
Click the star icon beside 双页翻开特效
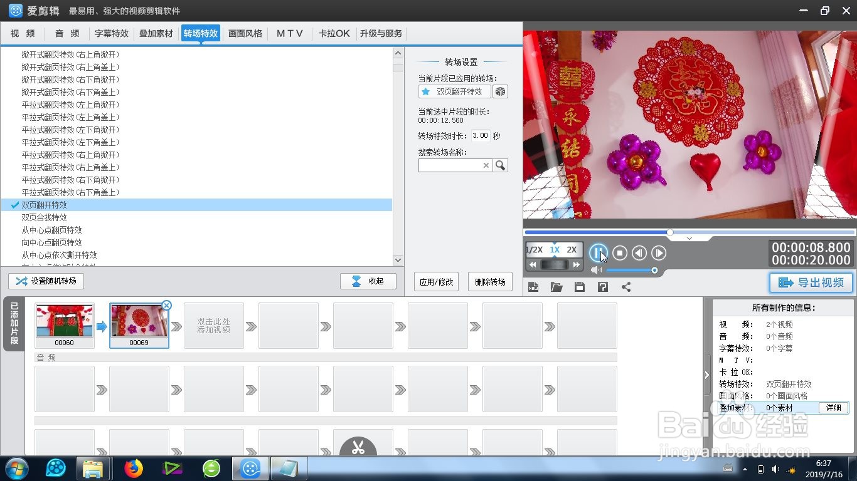click(425, 91)
